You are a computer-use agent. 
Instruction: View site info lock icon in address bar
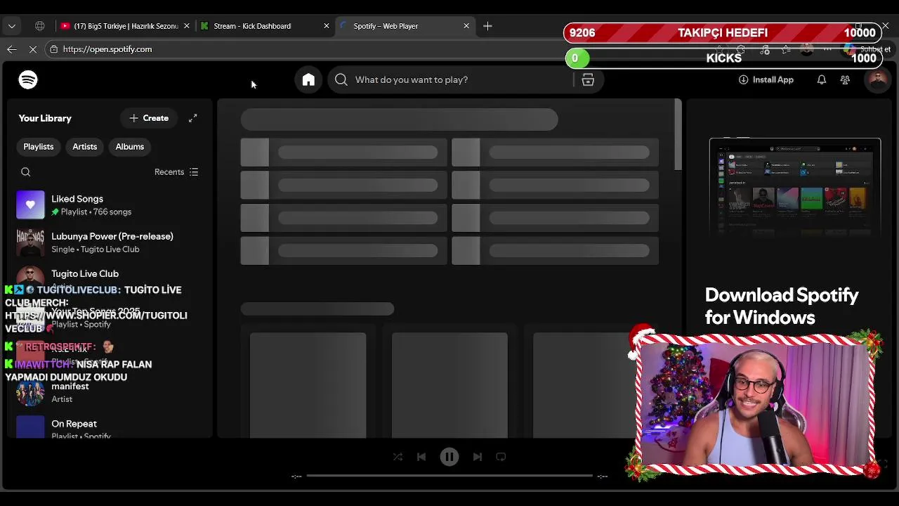(53, 49)
